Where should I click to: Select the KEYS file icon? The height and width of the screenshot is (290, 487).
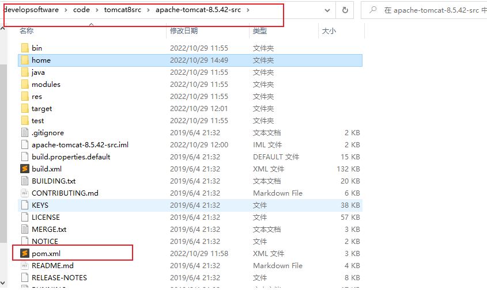(x=25, y=205)
